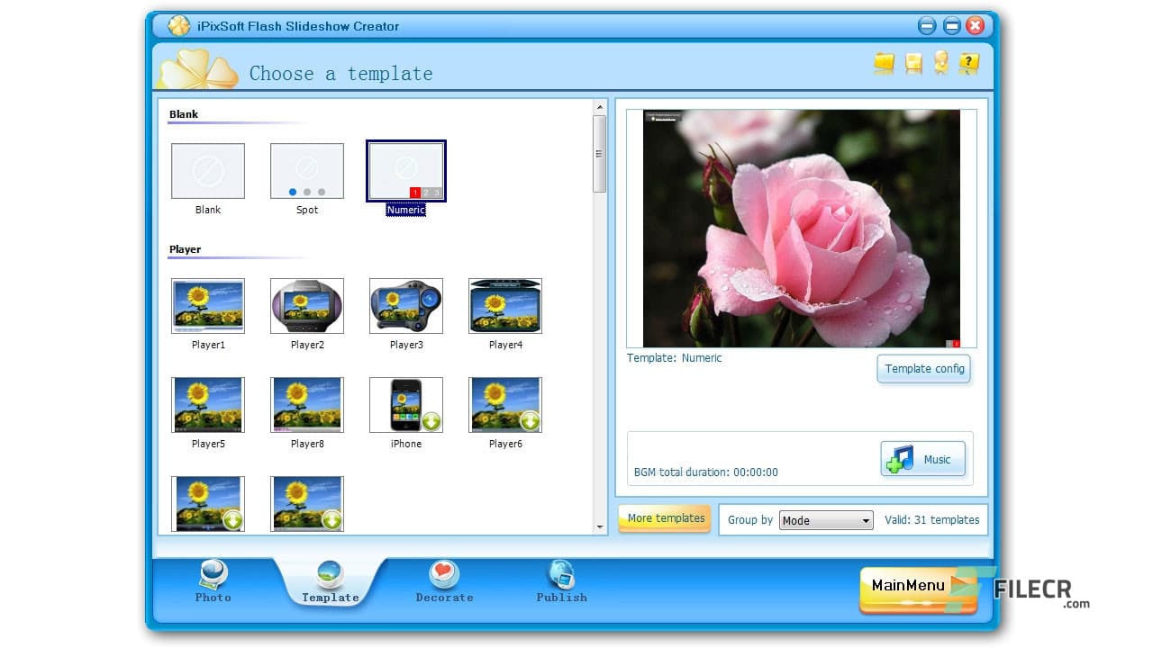
Task: Select the iPhone player template
Action: [x=405, y=405]
